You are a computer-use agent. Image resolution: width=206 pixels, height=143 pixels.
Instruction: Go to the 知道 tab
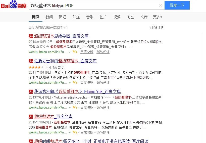76,17
